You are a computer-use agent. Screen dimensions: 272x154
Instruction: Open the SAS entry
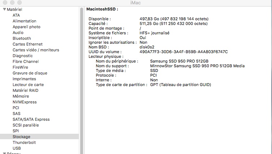(x=17, y=114)
